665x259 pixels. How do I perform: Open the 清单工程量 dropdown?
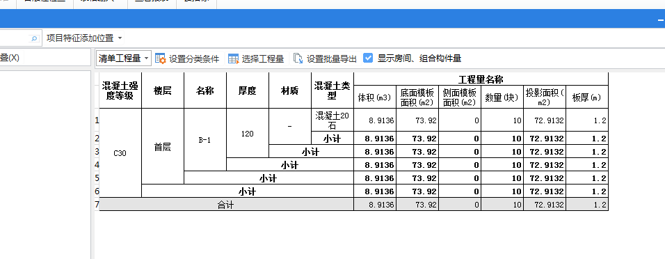coord(123,58)
